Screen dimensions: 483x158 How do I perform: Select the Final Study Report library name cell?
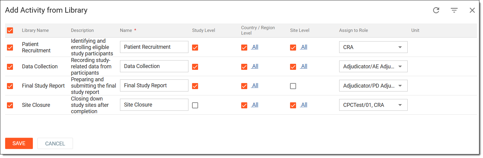[43, 86]
